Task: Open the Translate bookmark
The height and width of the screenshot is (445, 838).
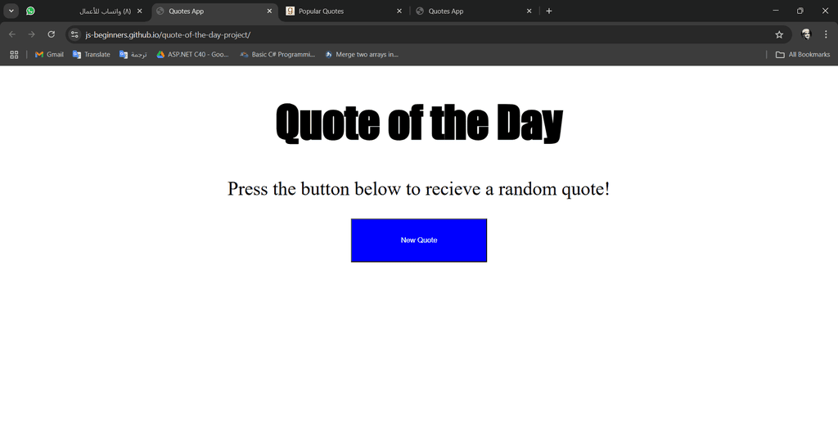Action: [x=92, y=55]
